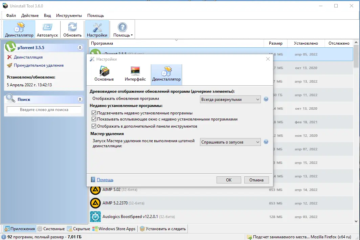Collapse the Поиск panel
This screenshot has width=360, height=240.
80,99
